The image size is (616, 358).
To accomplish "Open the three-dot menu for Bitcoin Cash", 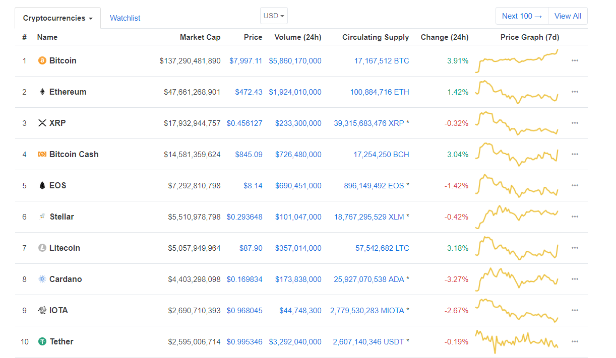I will click(575, 154).
